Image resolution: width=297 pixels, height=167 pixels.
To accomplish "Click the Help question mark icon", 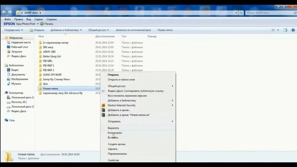I will (293, 30).
